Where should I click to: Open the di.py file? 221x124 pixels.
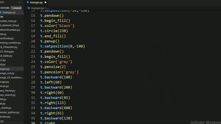pyautogui.click(x=3, y=64)
